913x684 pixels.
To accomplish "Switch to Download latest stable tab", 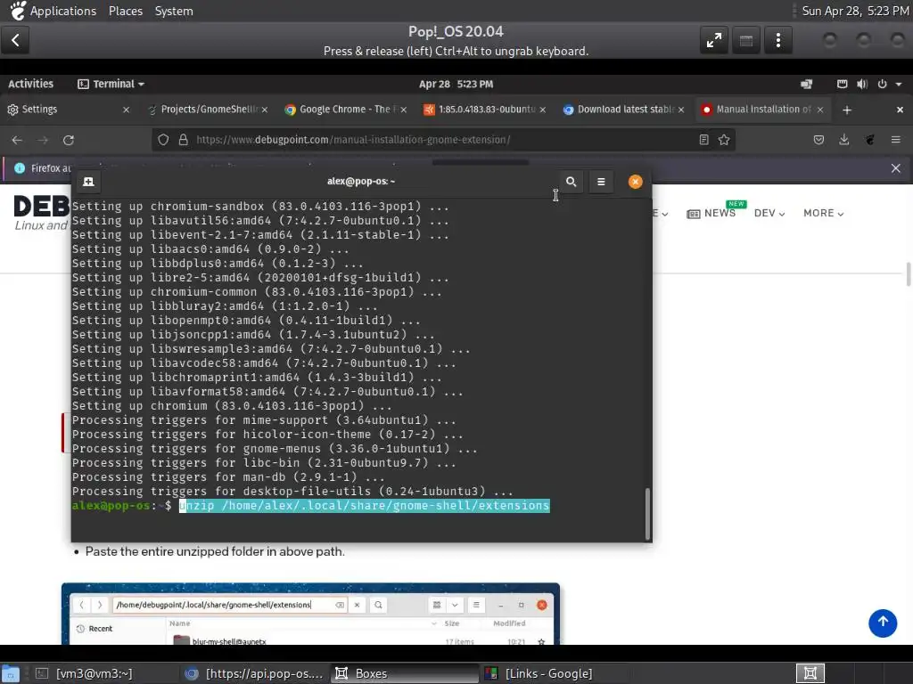I will click(x=621, y=110).
